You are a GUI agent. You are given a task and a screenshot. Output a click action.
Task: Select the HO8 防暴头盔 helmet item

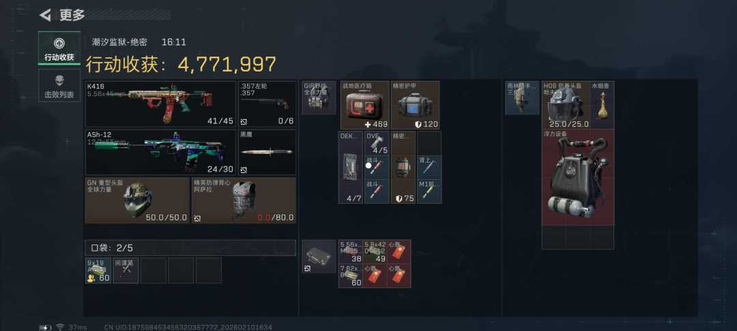[566, 105]
